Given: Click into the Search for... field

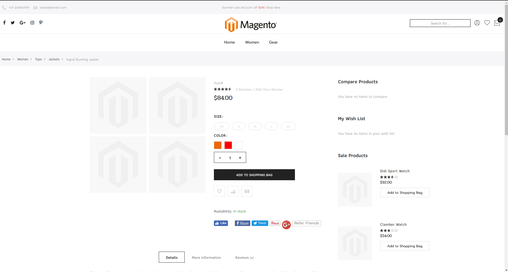Looking at the screenshot, I should (x=440, y=23).
